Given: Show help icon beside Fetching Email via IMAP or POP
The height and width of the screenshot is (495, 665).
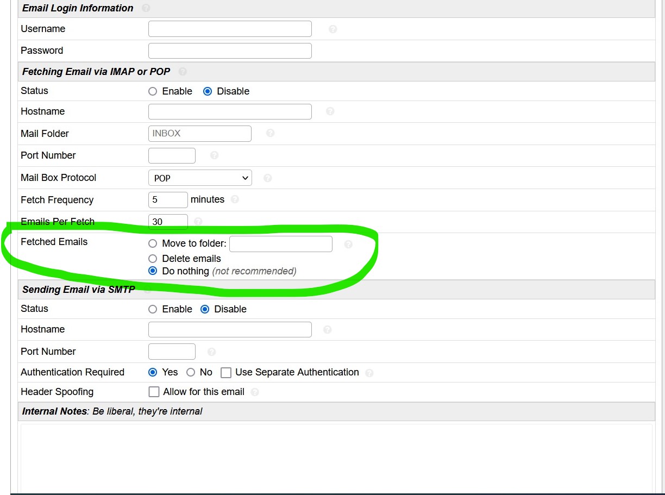Looking at the screenshot, I should click(x=183, y=72).
